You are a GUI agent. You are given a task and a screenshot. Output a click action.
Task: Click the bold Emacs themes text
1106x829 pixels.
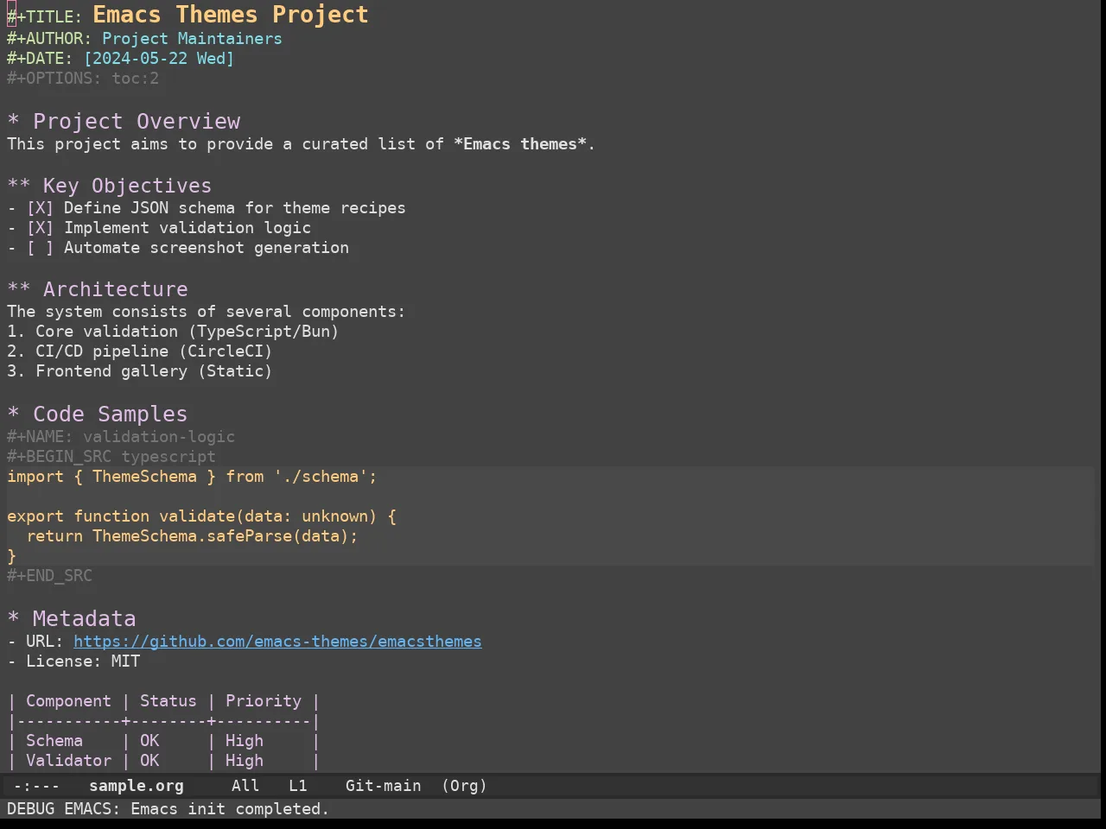click(x=520, y=144)
